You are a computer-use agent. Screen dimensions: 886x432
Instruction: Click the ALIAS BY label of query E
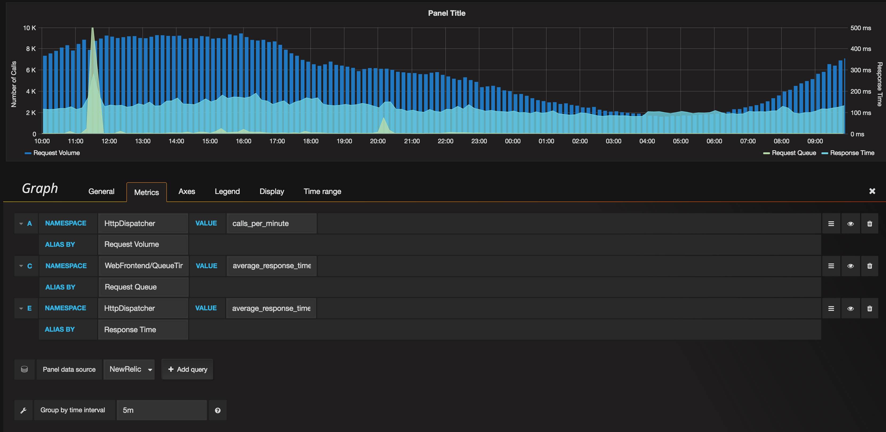click(59, 330)
